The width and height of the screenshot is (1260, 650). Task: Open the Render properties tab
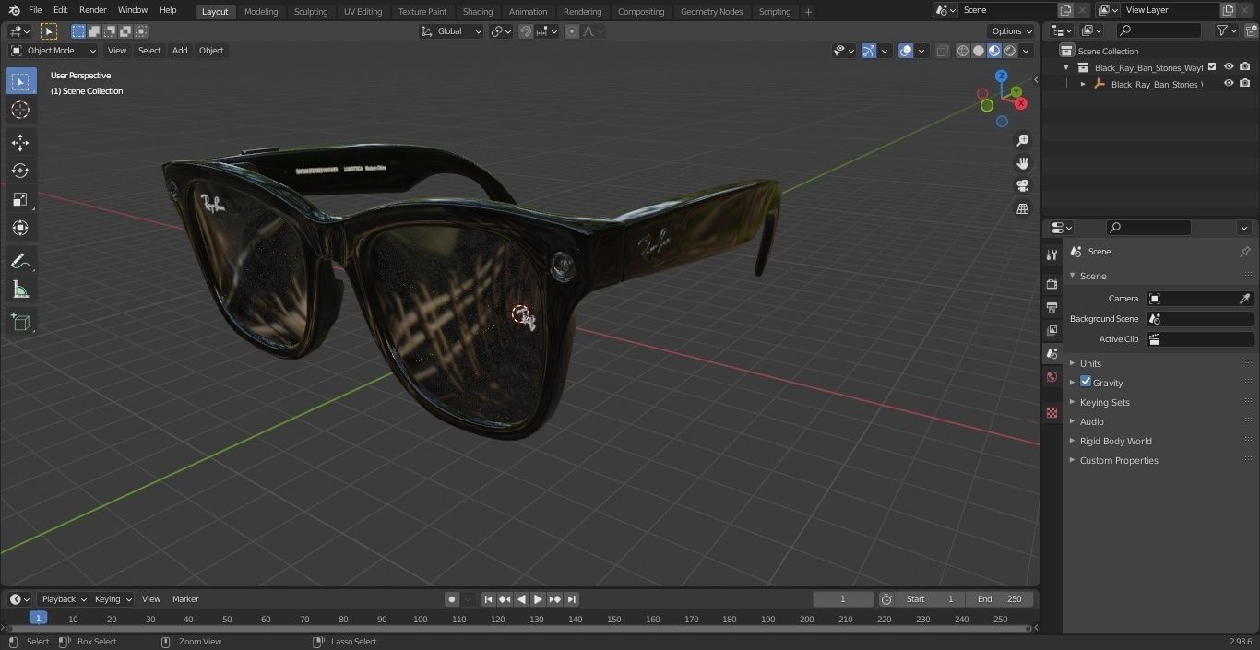click(x=1052, y=284)
